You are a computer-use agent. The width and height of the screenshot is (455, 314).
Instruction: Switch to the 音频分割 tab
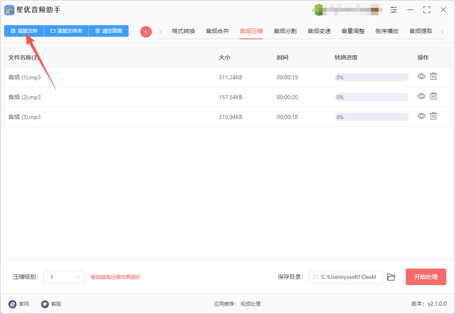click(x=285, y=31)
